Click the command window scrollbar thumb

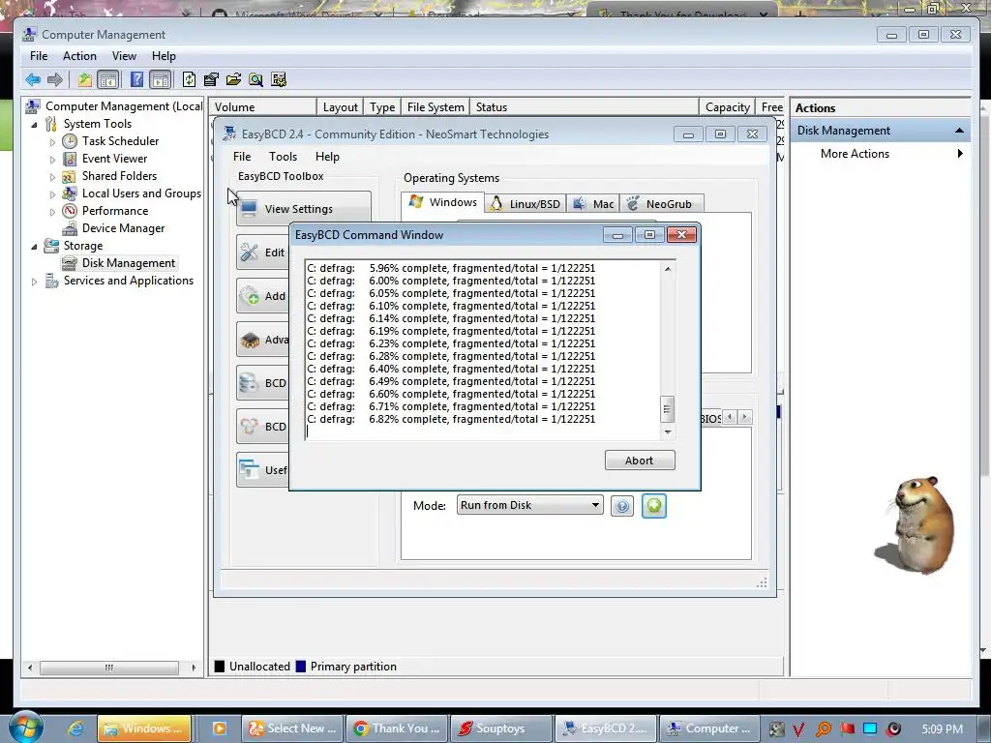668,409
